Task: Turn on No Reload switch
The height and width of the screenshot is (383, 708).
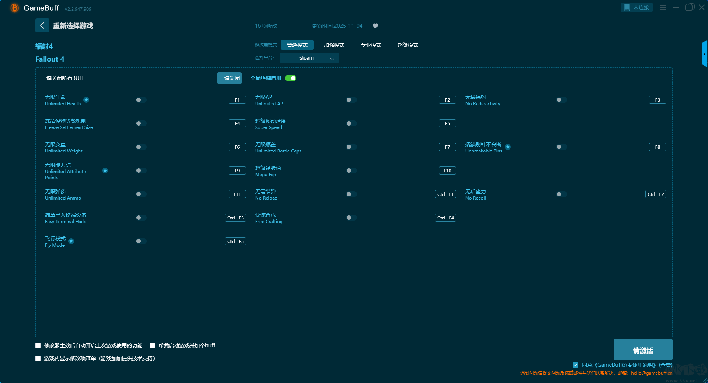Action: tap(351, 194)
